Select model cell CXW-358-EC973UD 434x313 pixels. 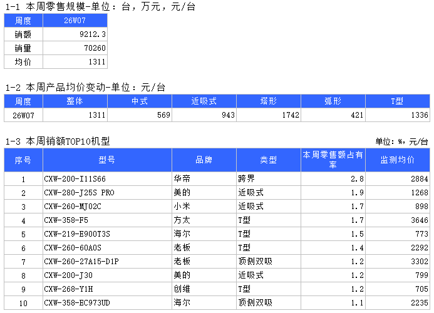click(107, 303)
